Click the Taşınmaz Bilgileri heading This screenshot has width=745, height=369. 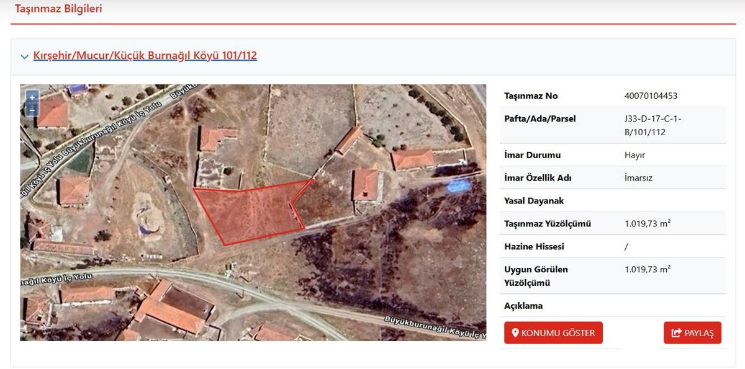[x=58, y=9]
